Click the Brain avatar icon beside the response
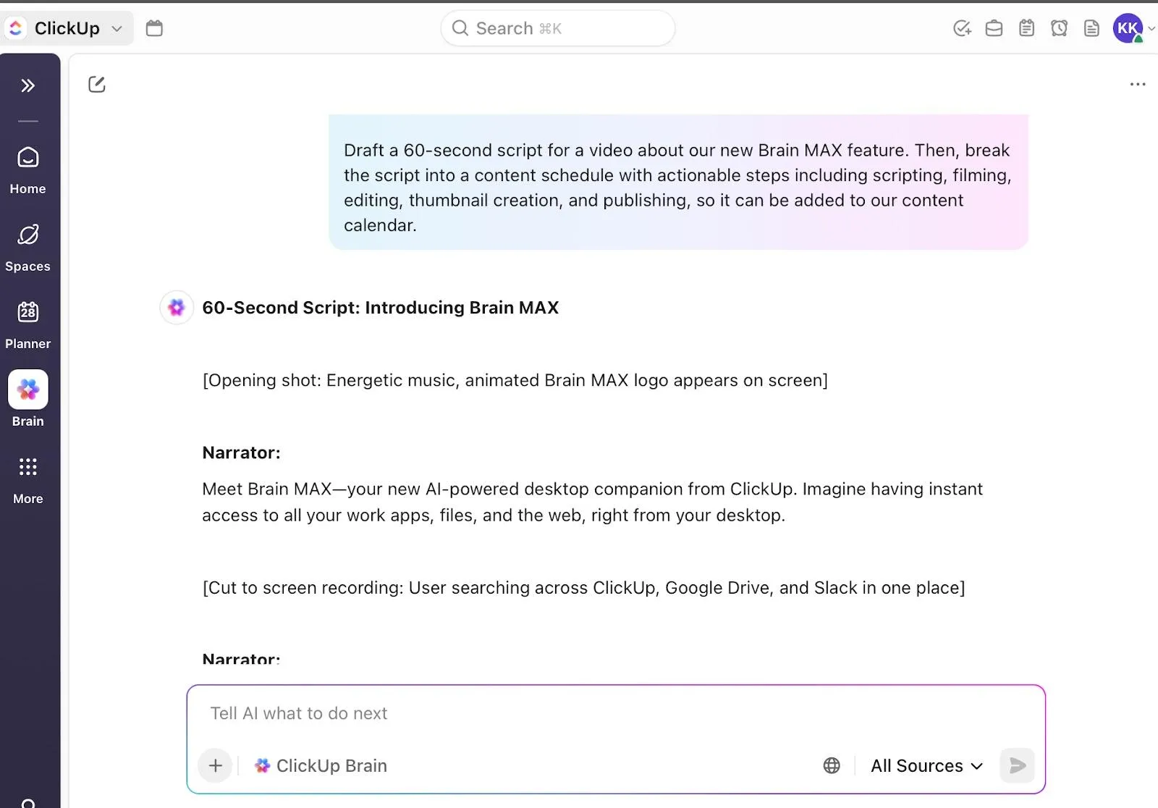The height and width of the screenshot is (808, 1158). pyautogui.click(x=176, y=308)
